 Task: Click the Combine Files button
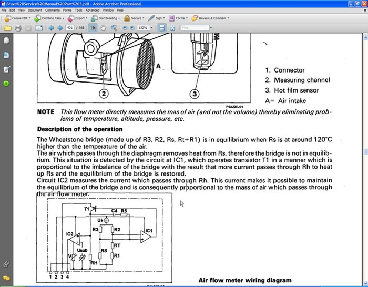[x=49, y=18]
